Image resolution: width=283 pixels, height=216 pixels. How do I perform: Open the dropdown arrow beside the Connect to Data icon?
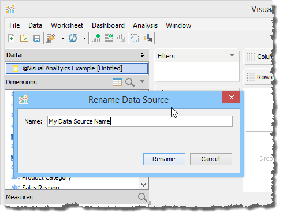coord(62,38)
